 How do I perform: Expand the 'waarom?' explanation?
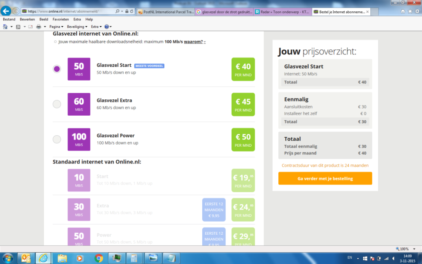(x=195, y=42)
